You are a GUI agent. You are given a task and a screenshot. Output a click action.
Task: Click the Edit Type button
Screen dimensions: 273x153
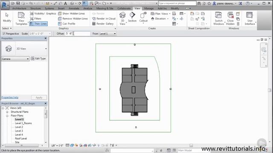[38, 59]
